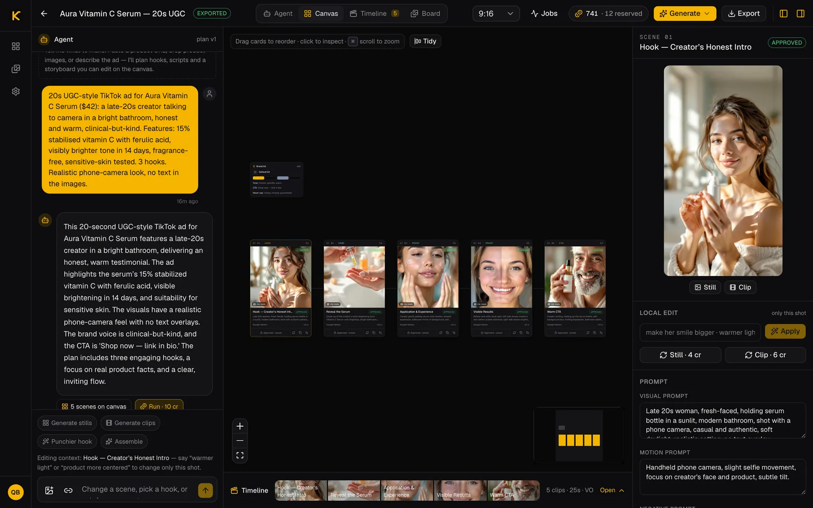Click the attach image icon in chat input

[49, 490]
